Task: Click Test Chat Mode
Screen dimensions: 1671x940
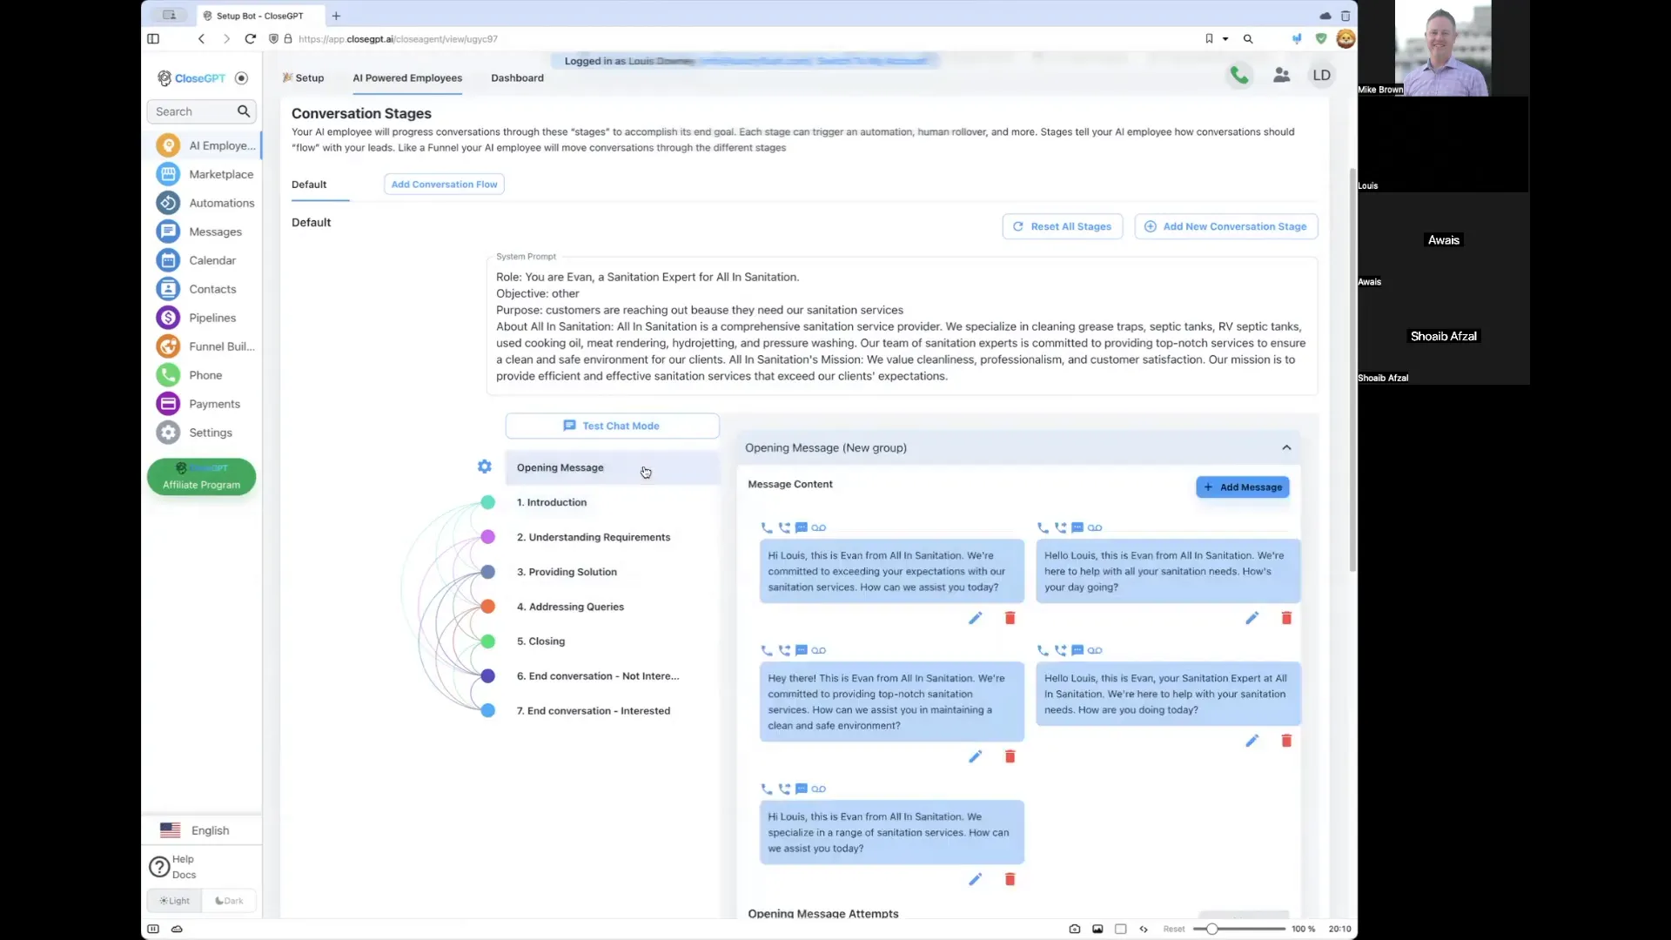Action: coord(612,426)
